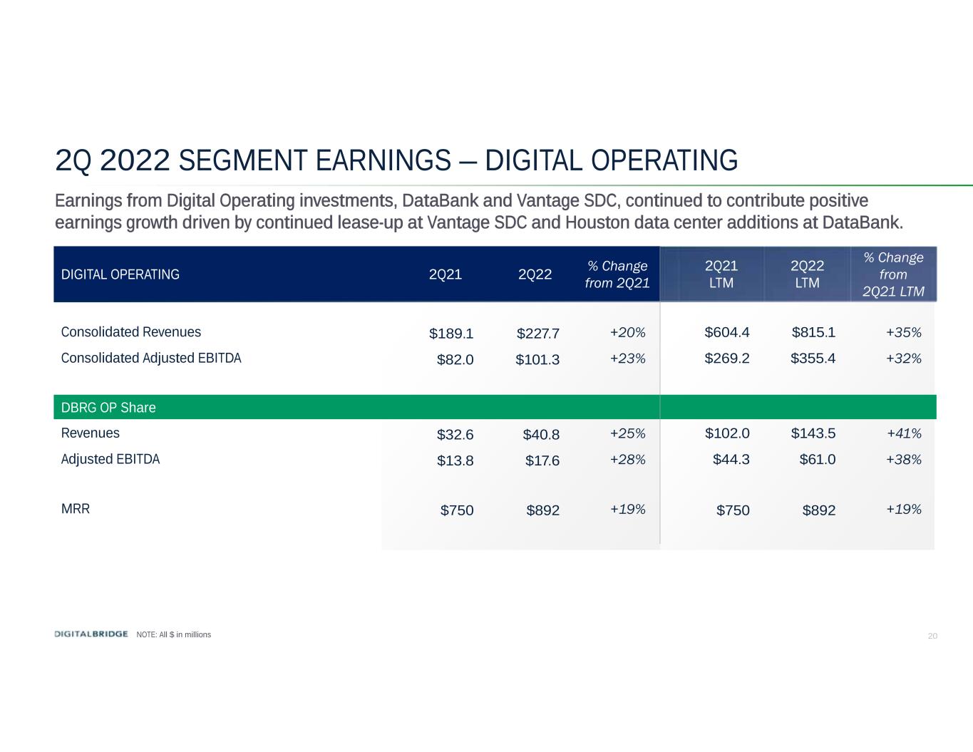
Task: Click the $101.3 adjusted EBITDA value
Action: pos(537,359)
